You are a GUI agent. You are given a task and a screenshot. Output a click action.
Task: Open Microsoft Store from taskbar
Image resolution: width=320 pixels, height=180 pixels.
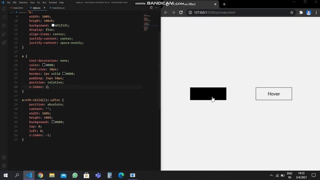[86, 175]
